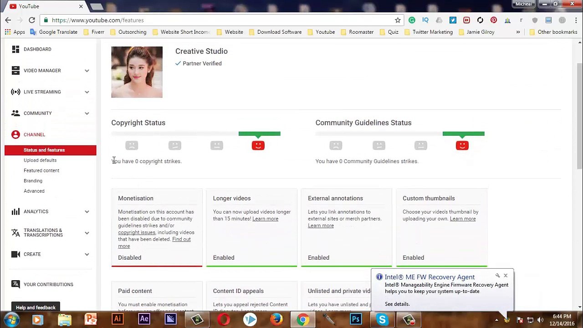Open the Fiverr bookmark

tap(94, 32)
